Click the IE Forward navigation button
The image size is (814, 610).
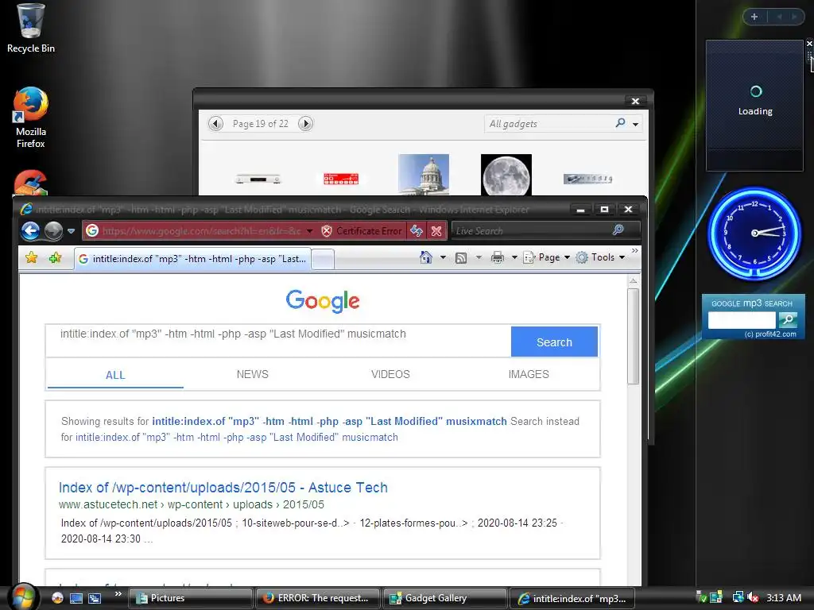coord(53,231)
